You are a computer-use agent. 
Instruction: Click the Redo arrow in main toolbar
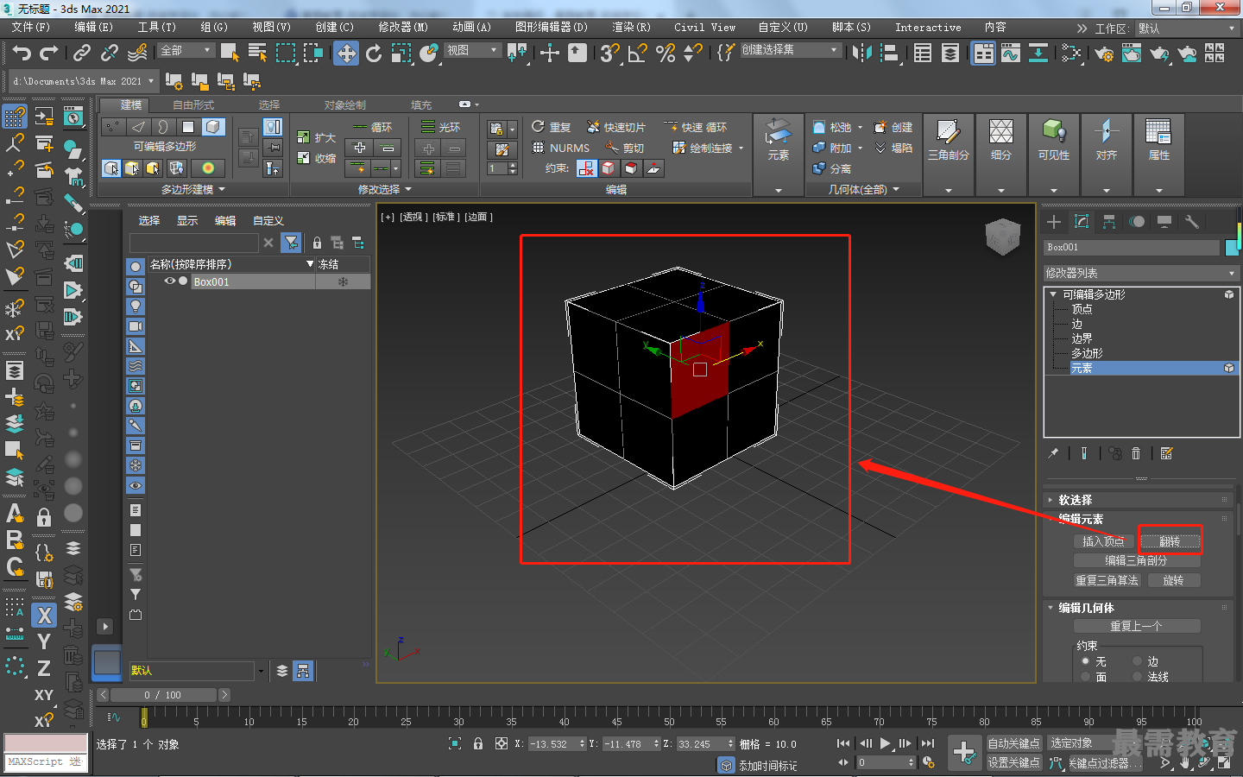tap(49, 54)
